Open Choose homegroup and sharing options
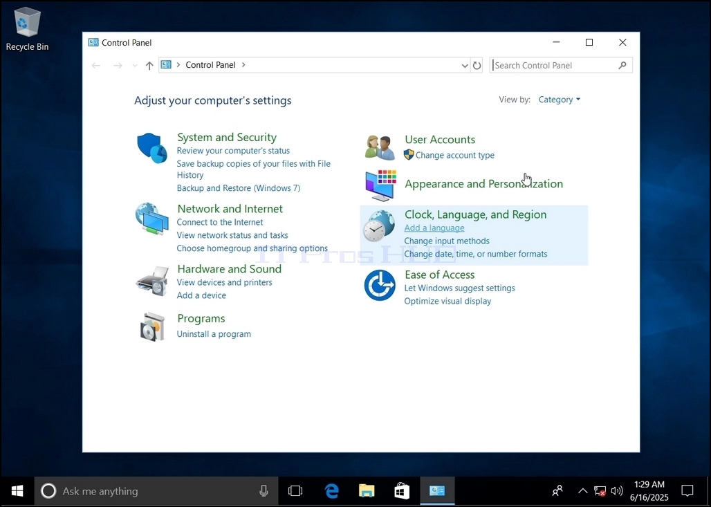This screenshot has height=507, width=711. coord(252,248)
